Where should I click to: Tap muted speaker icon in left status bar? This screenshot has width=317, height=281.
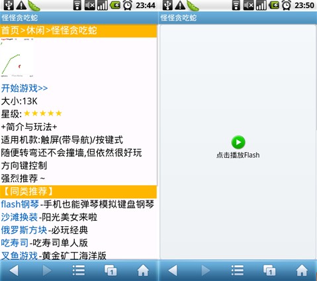click(x=90, y=5)
